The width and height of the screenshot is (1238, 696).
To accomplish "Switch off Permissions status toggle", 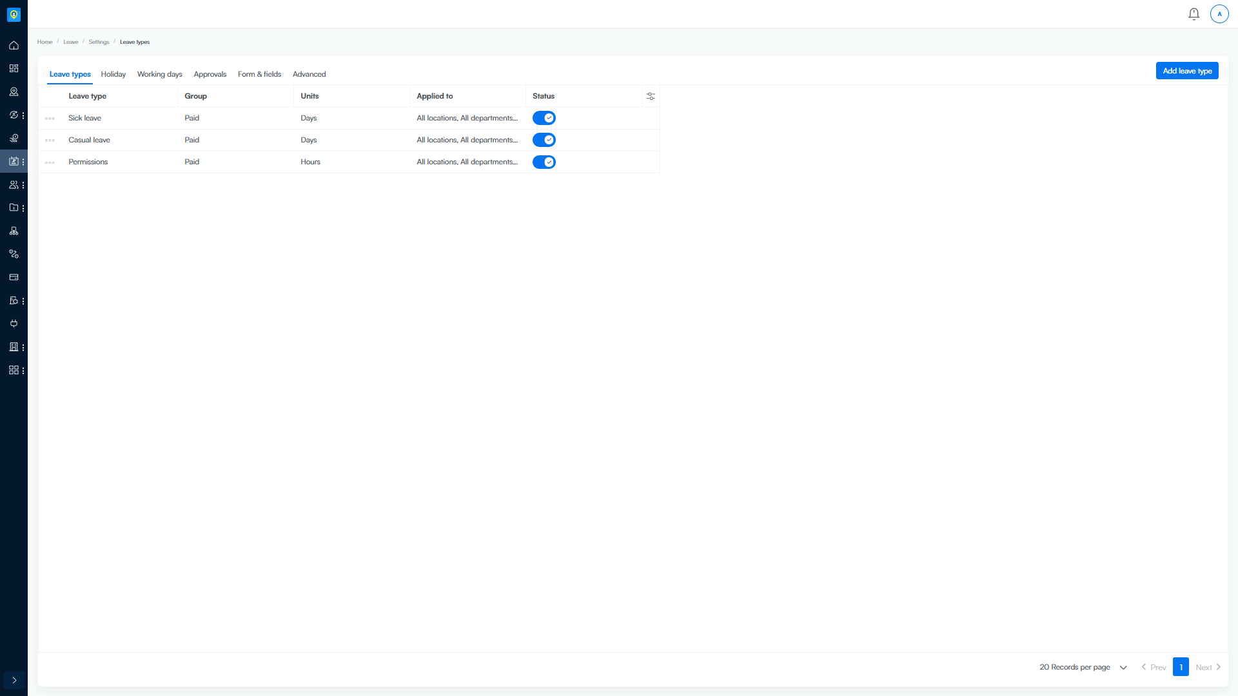I will pyautogui.click(x=544, y=162).
